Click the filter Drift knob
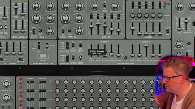The height and width of the screenshot is (109, 195). pos(189,43)
